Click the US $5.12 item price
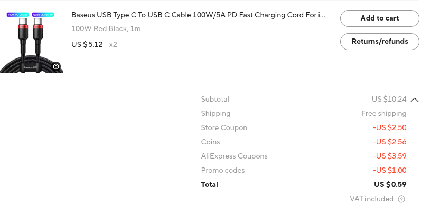Screen dimensions: 422x207 pyautogui.click(x=87, y=44)
